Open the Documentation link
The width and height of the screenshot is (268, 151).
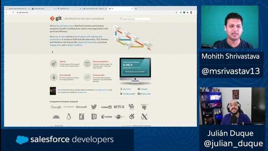point(100,62)
